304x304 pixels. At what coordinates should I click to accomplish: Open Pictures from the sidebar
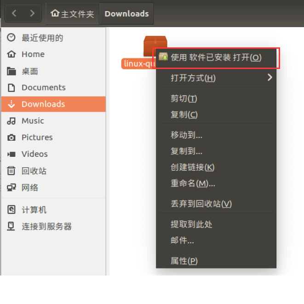53,138
